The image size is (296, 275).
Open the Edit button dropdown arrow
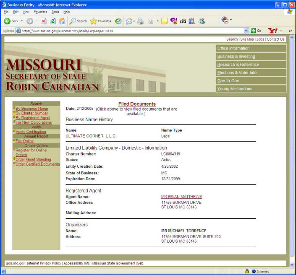157,21
